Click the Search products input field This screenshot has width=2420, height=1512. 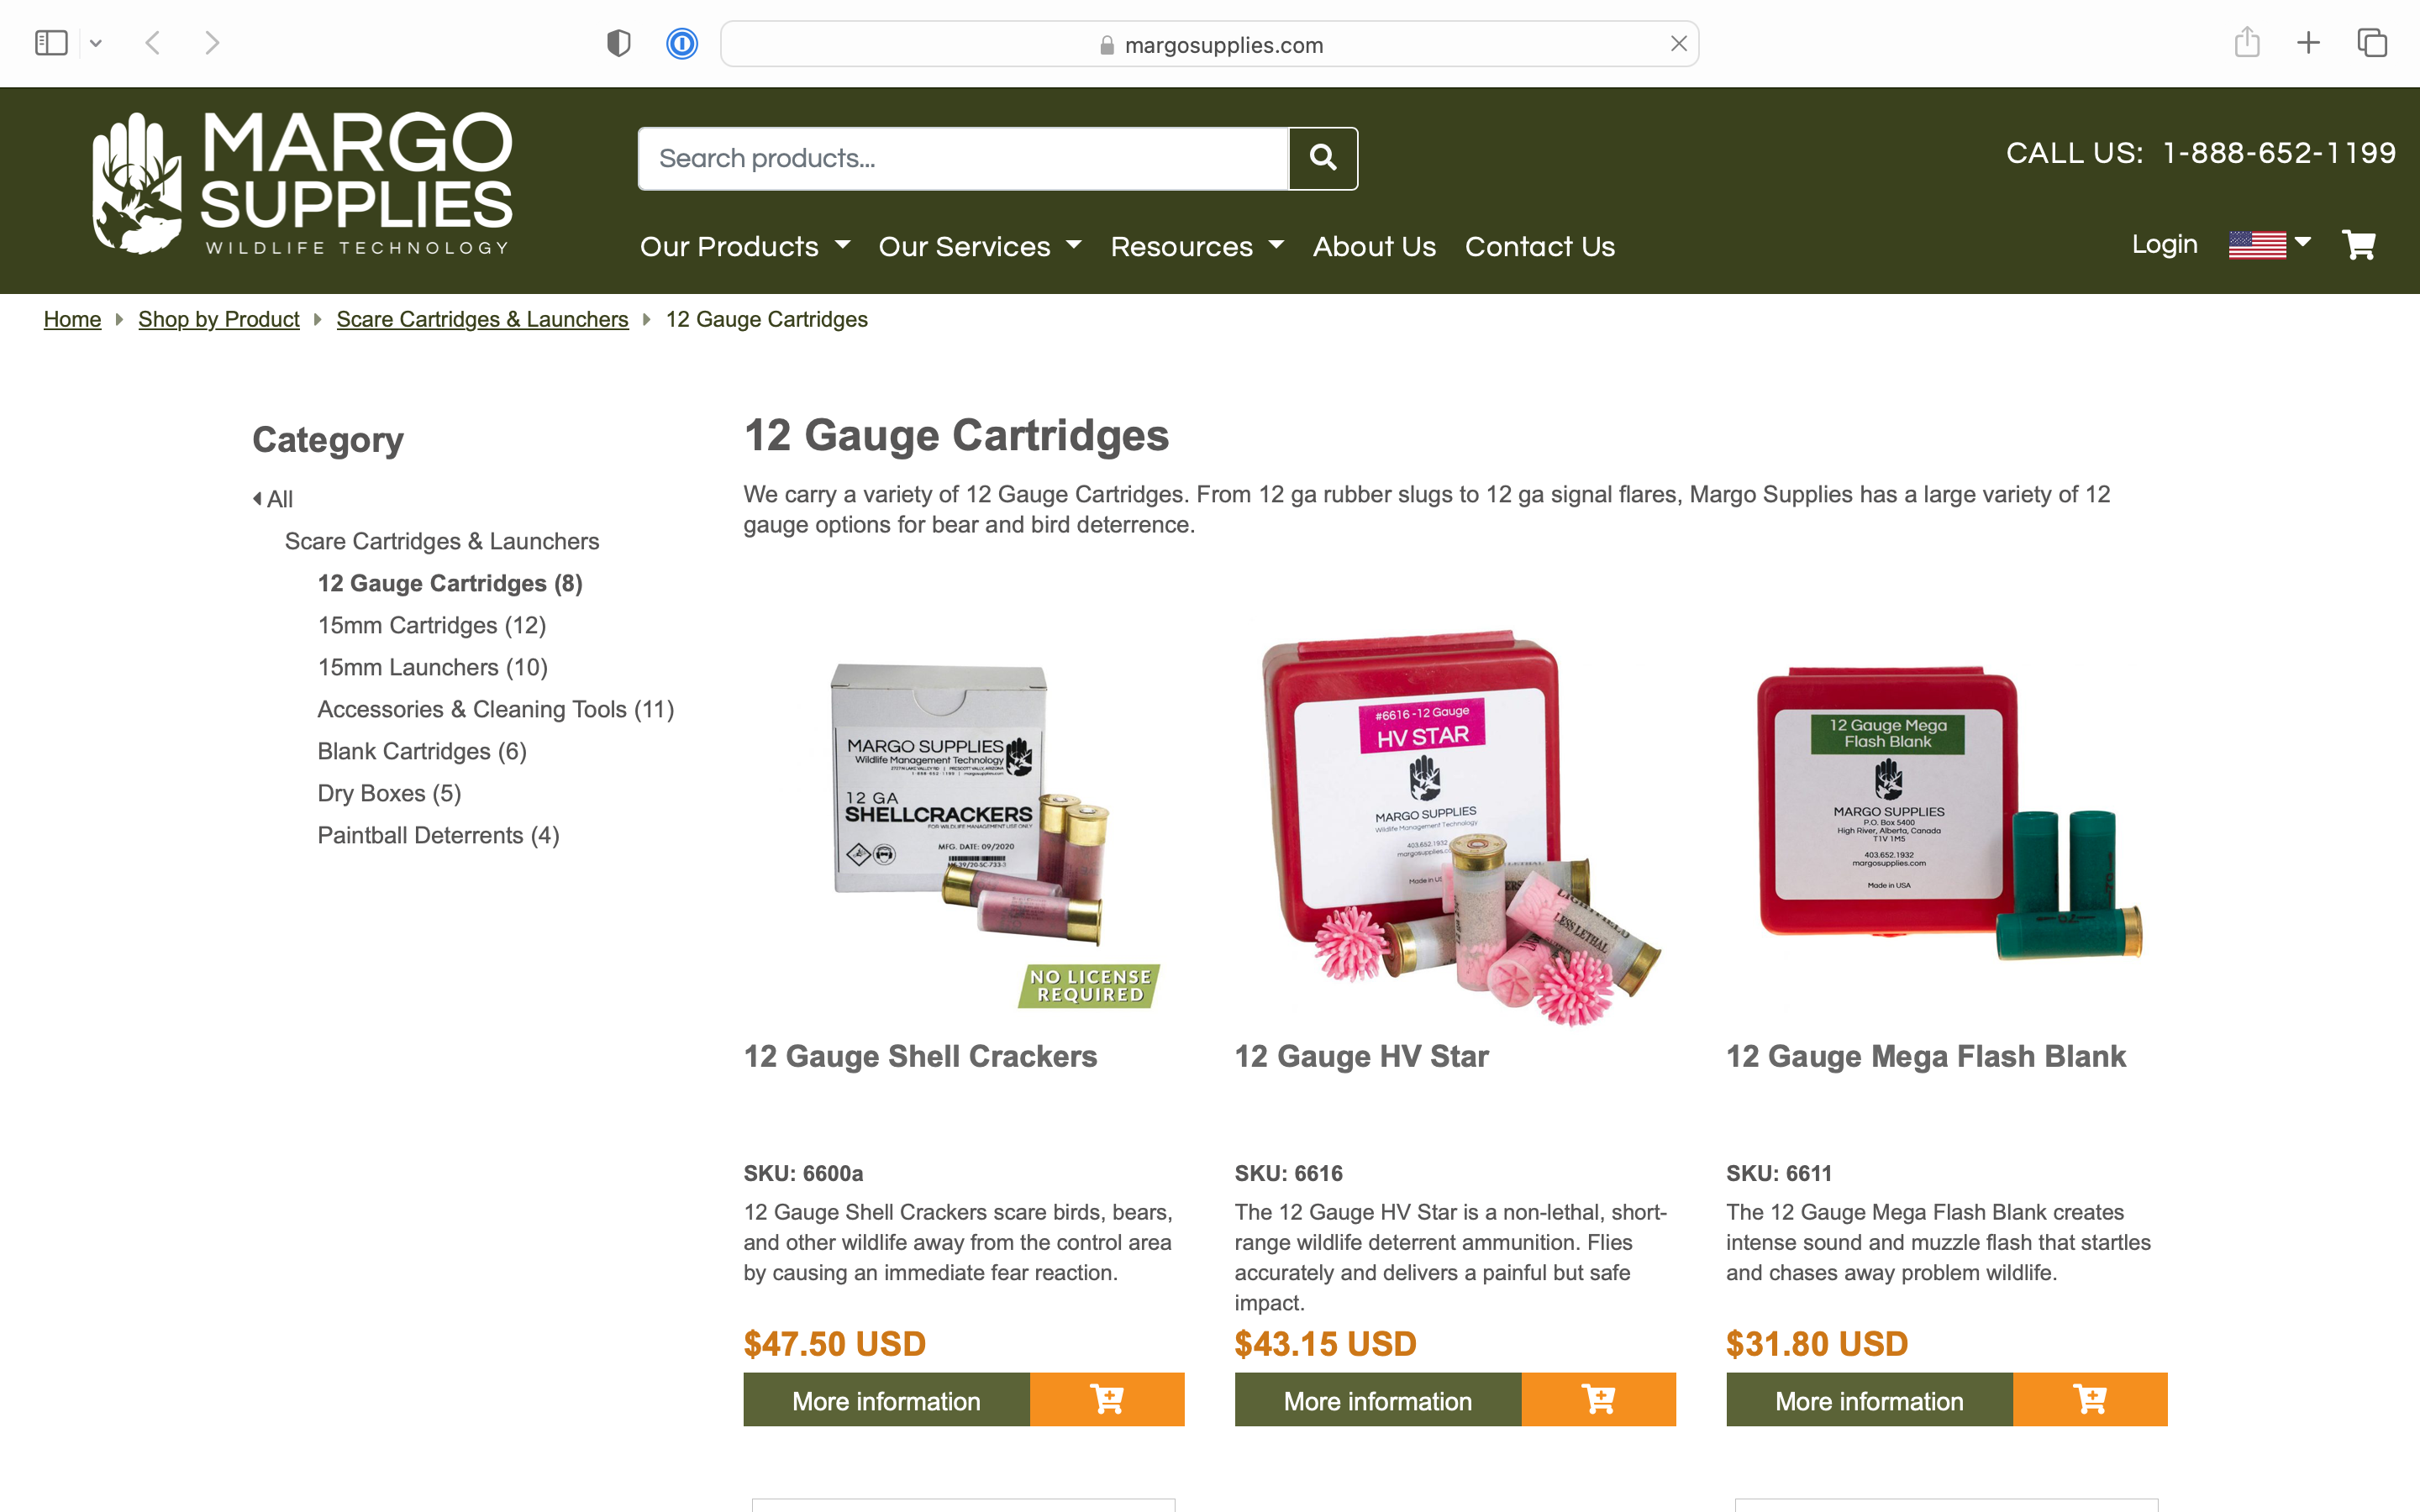click(963, 158)
